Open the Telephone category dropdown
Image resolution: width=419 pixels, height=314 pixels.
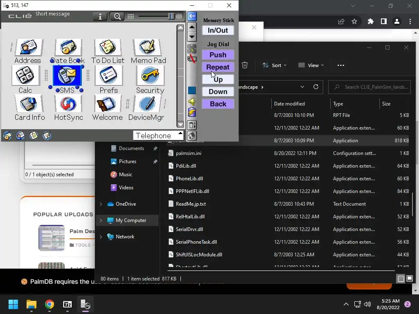coord(158,135)
